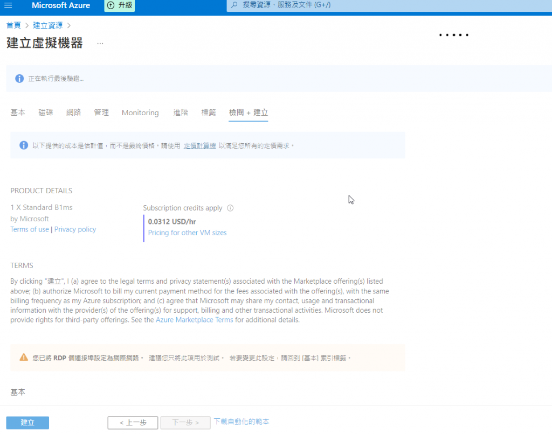Click the TERMS heading

coord(22,265)
